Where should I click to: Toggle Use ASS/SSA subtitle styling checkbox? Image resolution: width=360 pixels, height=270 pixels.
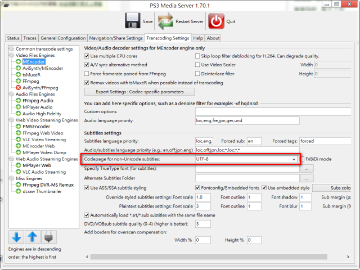(x=87, y=187)
